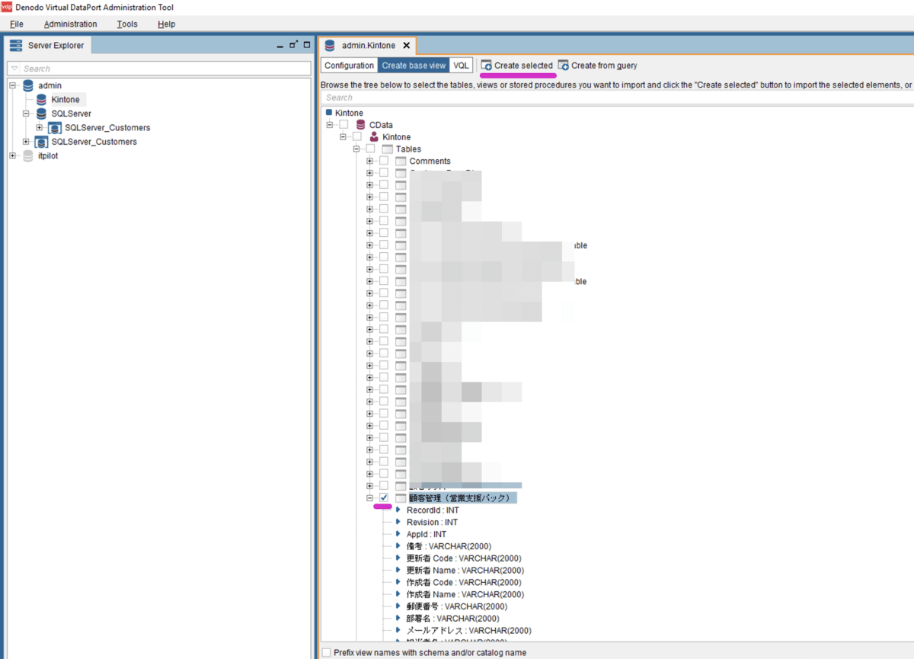Viewport: 914px width, 659px height.
Task: Open the Tools menu
Action: (x=127, y=24)
